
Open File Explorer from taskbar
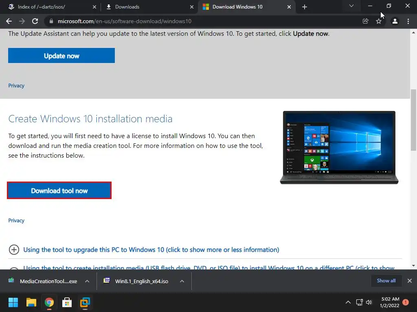(31, 302)
